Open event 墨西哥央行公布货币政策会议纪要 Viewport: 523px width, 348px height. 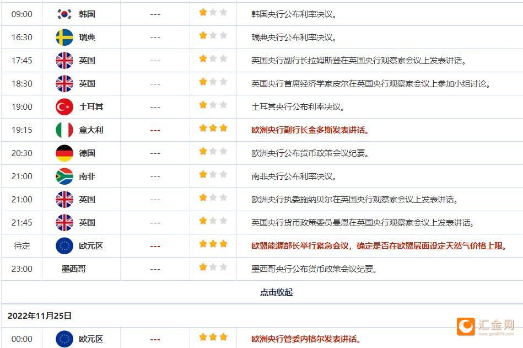[x=314, y=269]
